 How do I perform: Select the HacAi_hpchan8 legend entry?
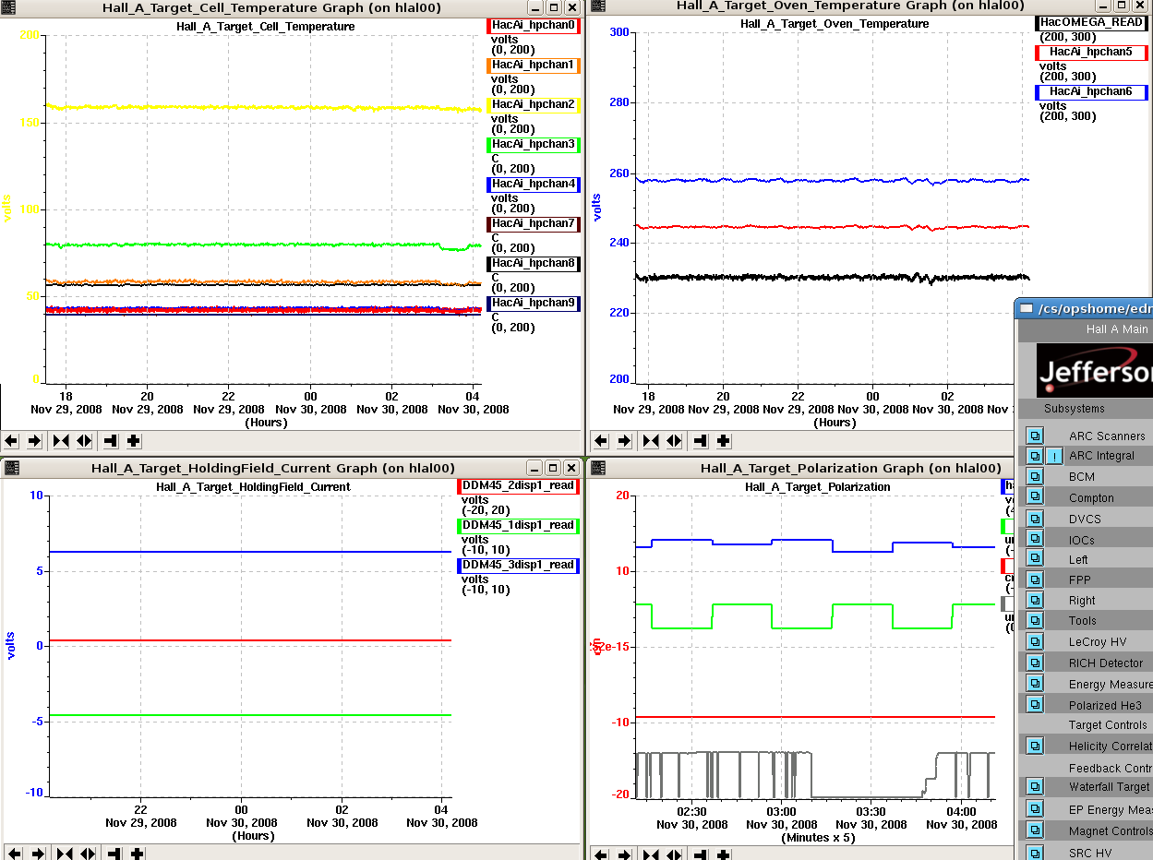coord(534,264)
